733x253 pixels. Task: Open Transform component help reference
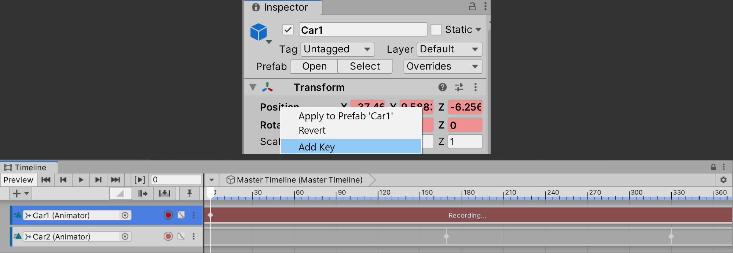point(443,87)
